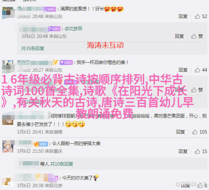
Task: Click the 回复 link under the 20:48 @沈梦辰 reply
Action: (179, 36)
